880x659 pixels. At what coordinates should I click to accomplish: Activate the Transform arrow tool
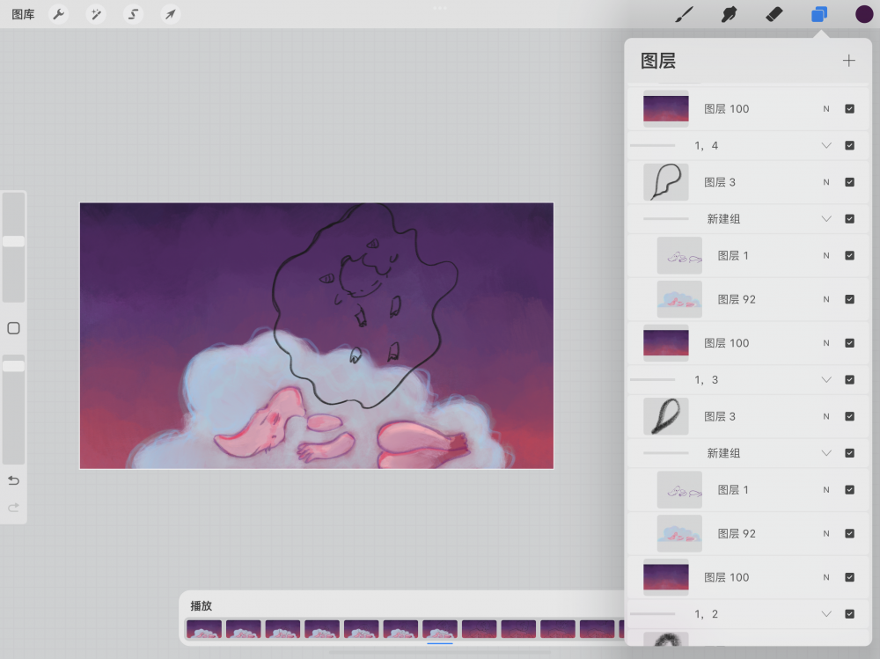[x=170, y=14]
